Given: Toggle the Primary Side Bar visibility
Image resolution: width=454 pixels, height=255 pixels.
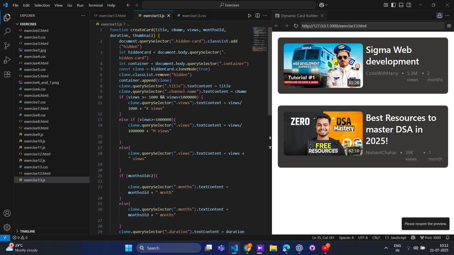Looking at the screenshot, I should pos(393,5).
